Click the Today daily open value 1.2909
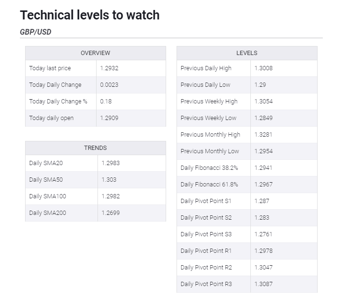 [x=109, y=118]
